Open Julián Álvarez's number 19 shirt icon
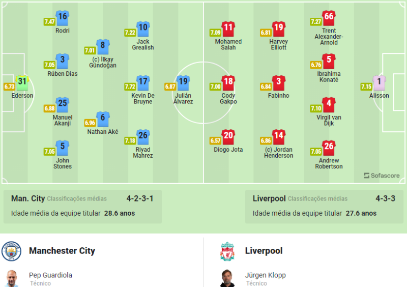This screenshot has width=407, height=287. (183, 83)
